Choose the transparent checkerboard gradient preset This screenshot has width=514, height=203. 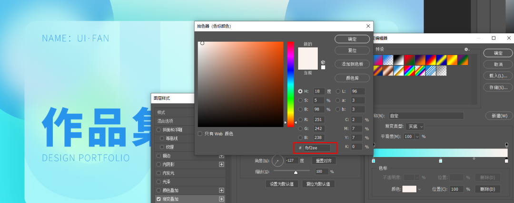coord(442,71)
